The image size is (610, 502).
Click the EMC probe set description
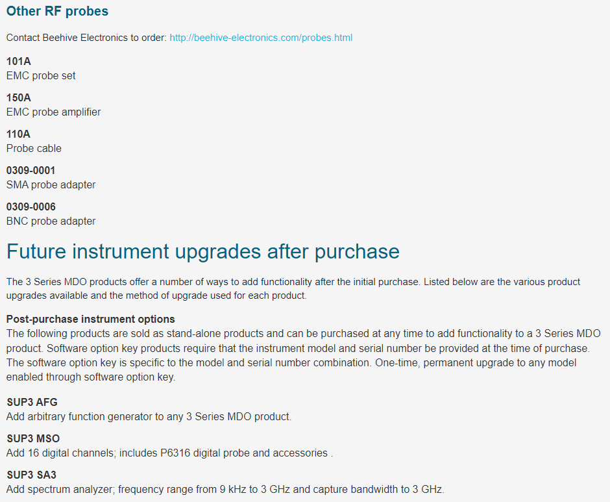coord(41,75)
